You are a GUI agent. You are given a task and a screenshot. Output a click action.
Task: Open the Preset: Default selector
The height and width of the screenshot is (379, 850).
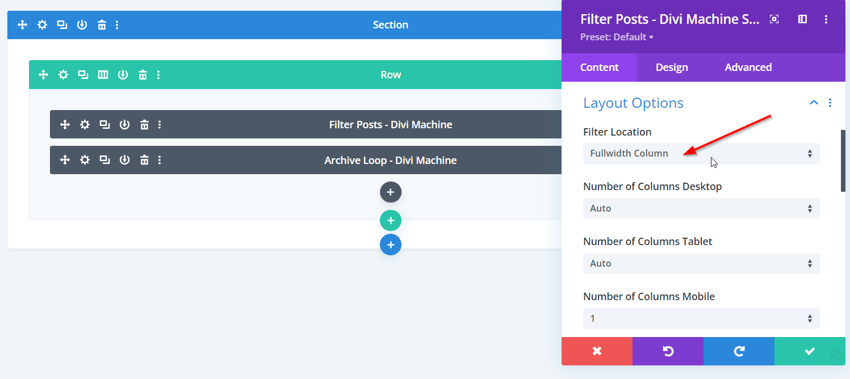[617, 37]
